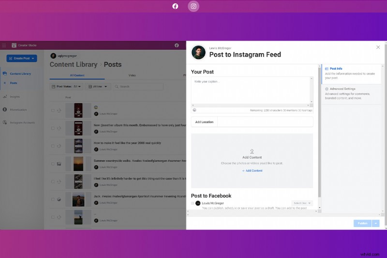The width and height of the screenshot is (387, 258).
Task: Click the Lewis McGregor avatar under Post to Facebook
Action: pyautogui.click(x=198, y=203)
